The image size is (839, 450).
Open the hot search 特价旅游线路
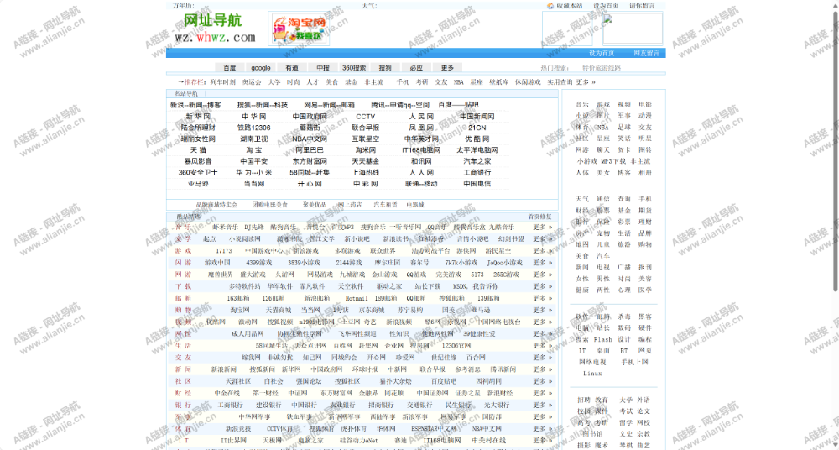coord(602,68)
